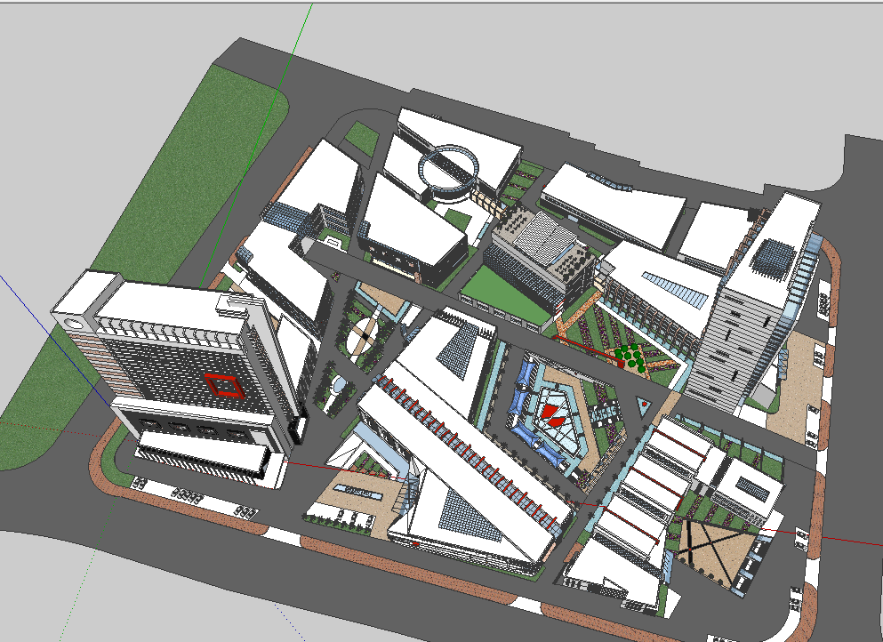Select the red square emblem on the tower facade
883x642 pixels.
click(223, 385)
